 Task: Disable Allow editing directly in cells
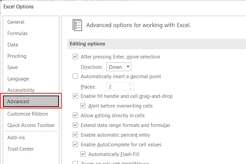pyautogui.click(x=75, y=116)
